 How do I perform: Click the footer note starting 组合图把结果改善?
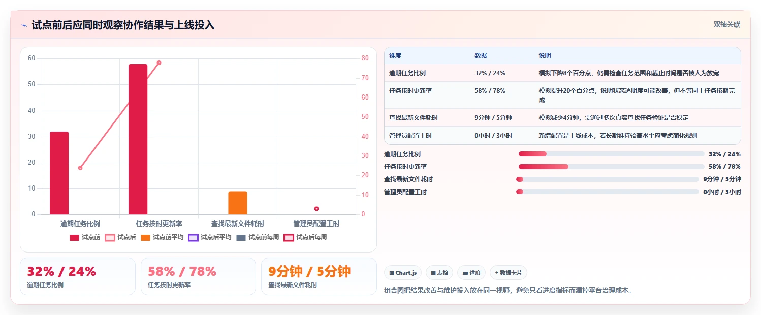coord(509,291)
